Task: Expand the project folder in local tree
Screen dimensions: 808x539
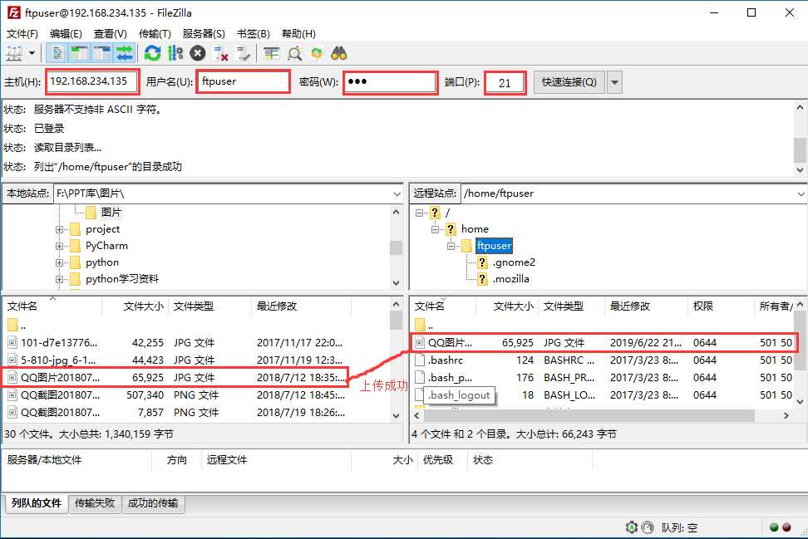Action: coord(59,229)
